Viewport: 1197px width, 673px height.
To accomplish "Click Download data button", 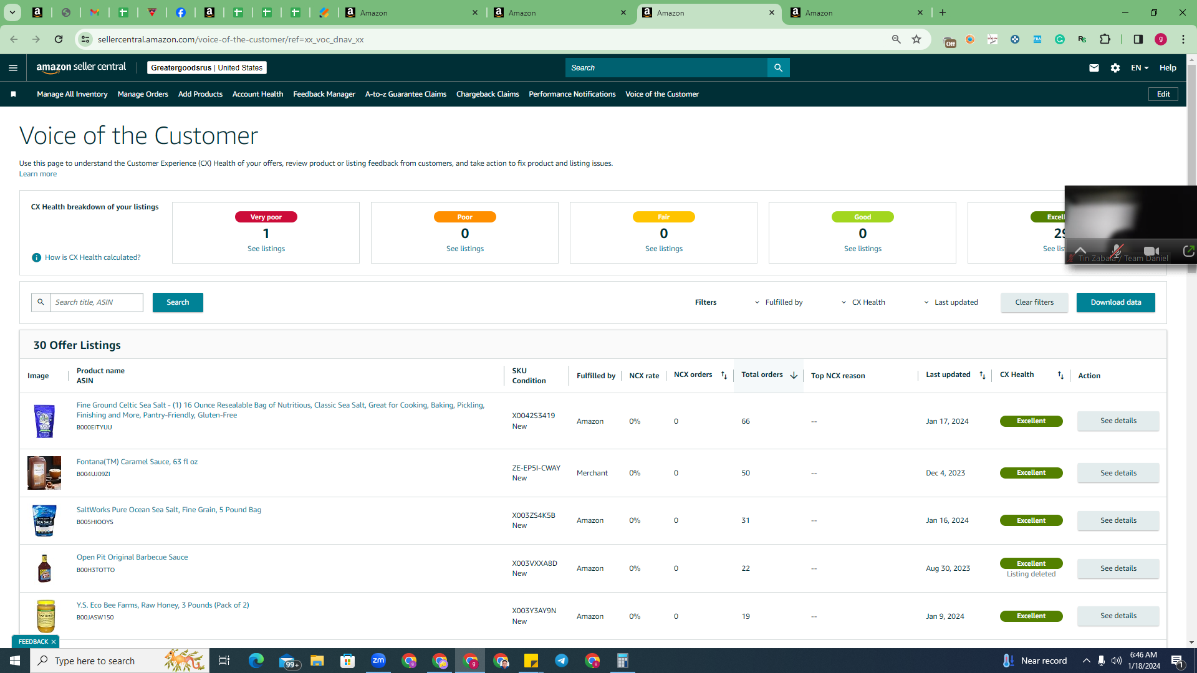I will [x=1115, y=302].
